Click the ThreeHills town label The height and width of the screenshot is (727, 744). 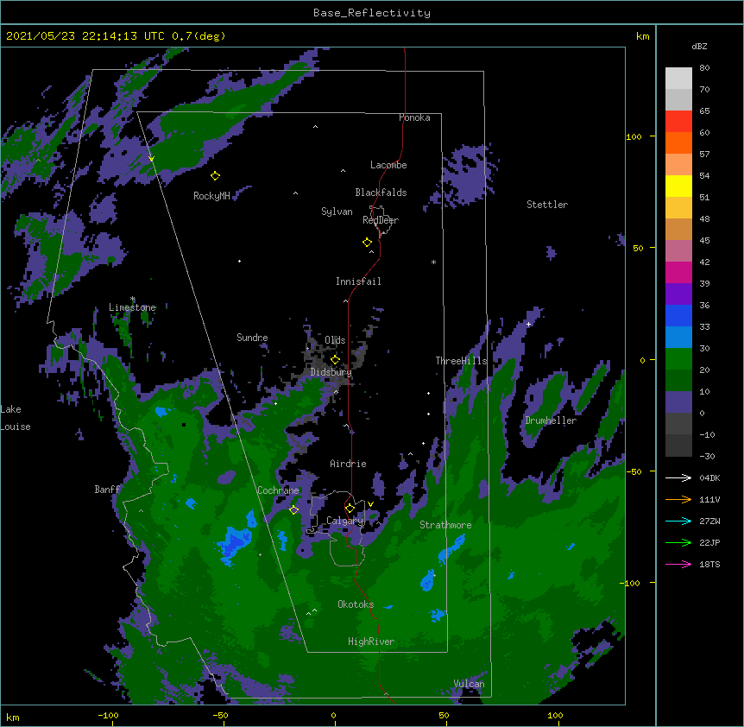coord(462,361)
